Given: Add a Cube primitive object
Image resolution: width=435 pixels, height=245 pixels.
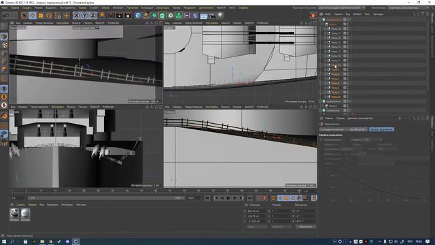Looking at the screenshot, I should (x=138, y=16).
